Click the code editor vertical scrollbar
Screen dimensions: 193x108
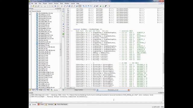click(x=163, y=63)
